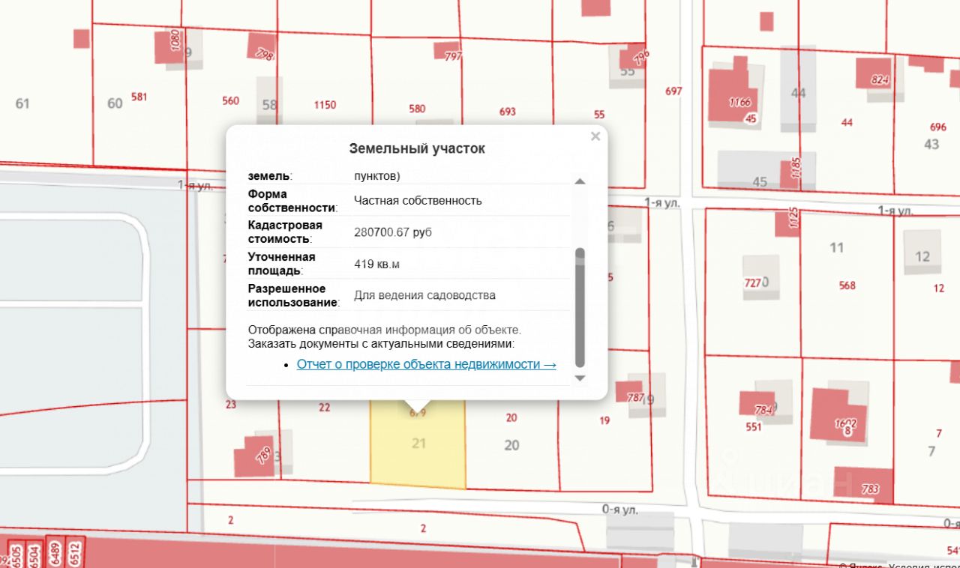960x568 pixels.
Task: Select the parcel numbered 568
Action: pos(847,285)
